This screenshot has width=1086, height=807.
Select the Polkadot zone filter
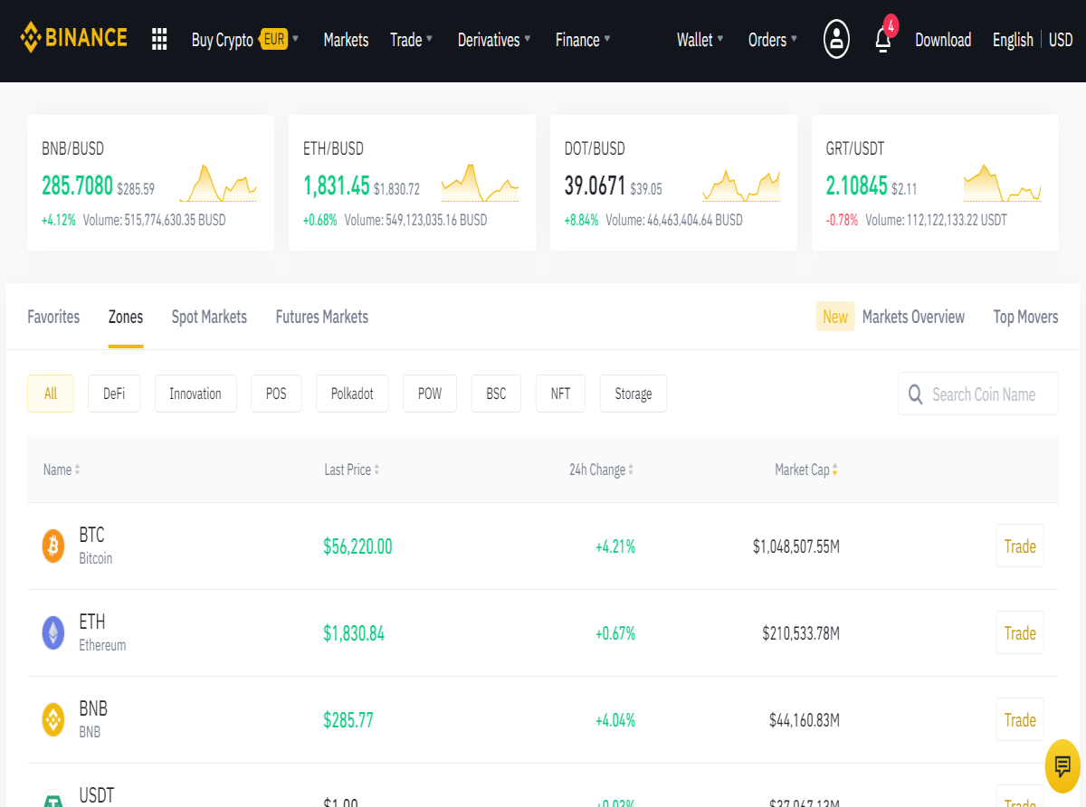coord(352,394)
